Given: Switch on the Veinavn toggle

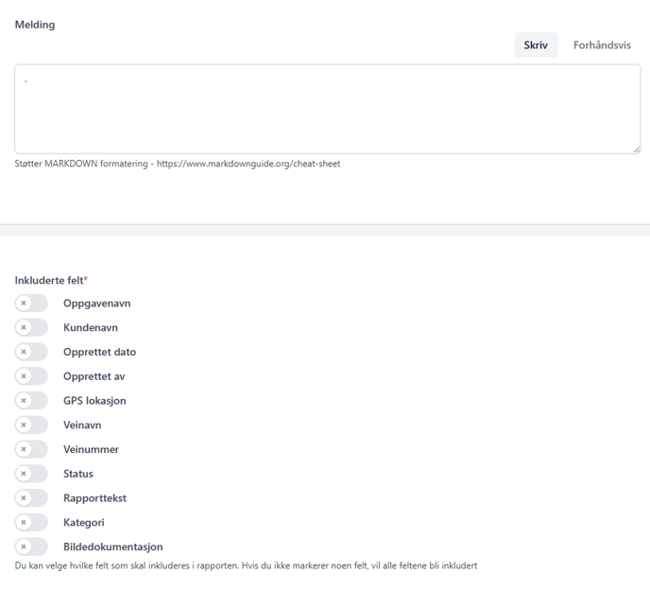Looking at the screenshot, I should 31,425.
